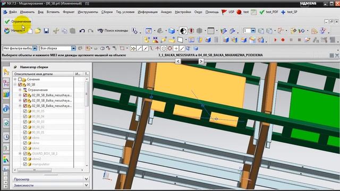
Task: Select the blue cube rendering style icon
Action: 172,31
